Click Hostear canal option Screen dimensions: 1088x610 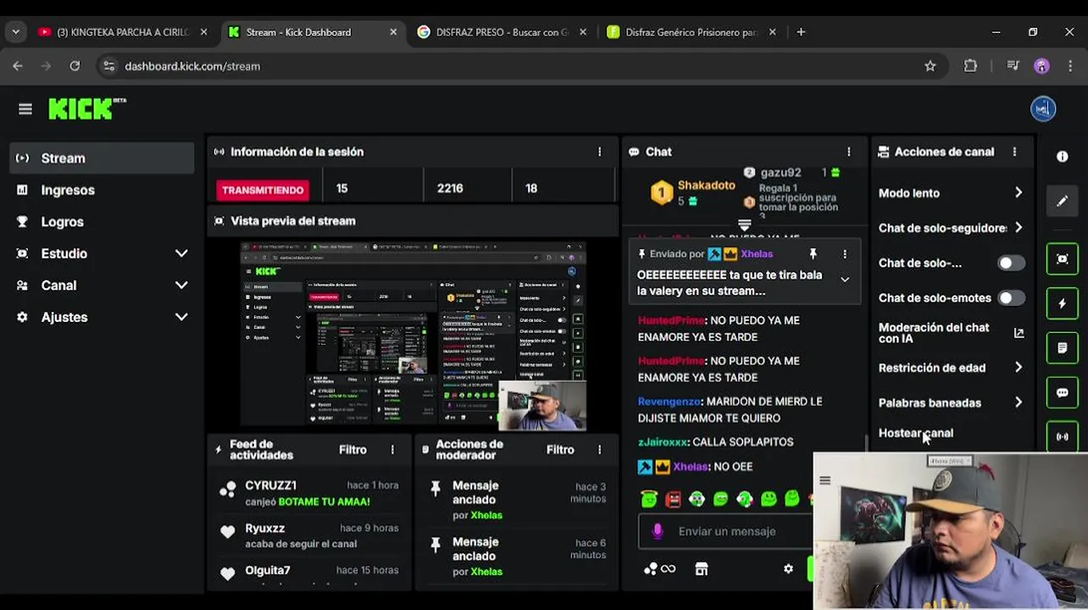pyautogui.click(x=916, y=433)
